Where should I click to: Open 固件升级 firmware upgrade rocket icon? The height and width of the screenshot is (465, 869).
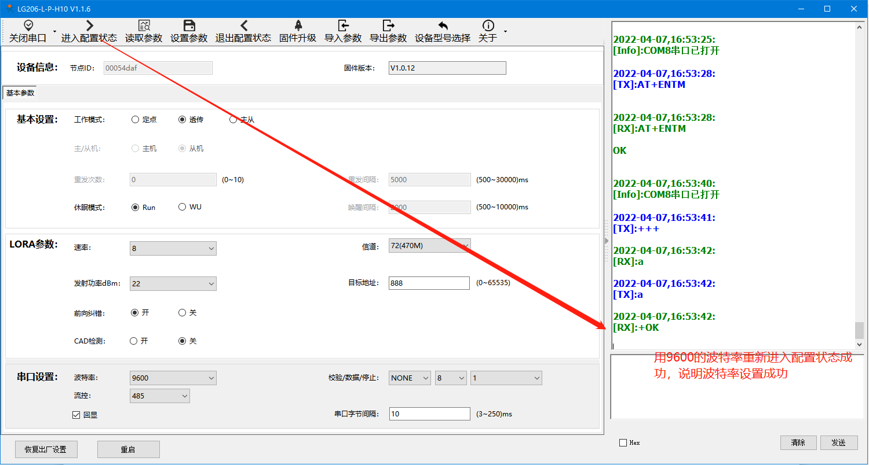click(298, 25)
